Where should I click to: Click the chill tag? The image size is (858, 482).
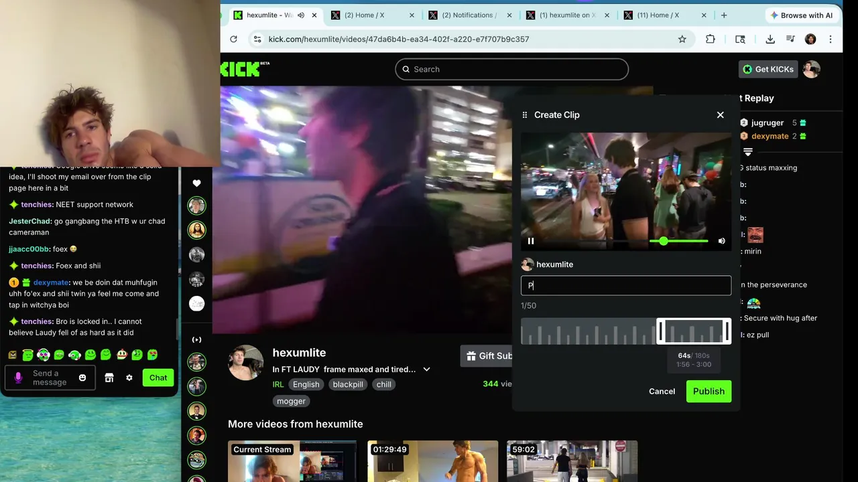[x=383, y=384]
